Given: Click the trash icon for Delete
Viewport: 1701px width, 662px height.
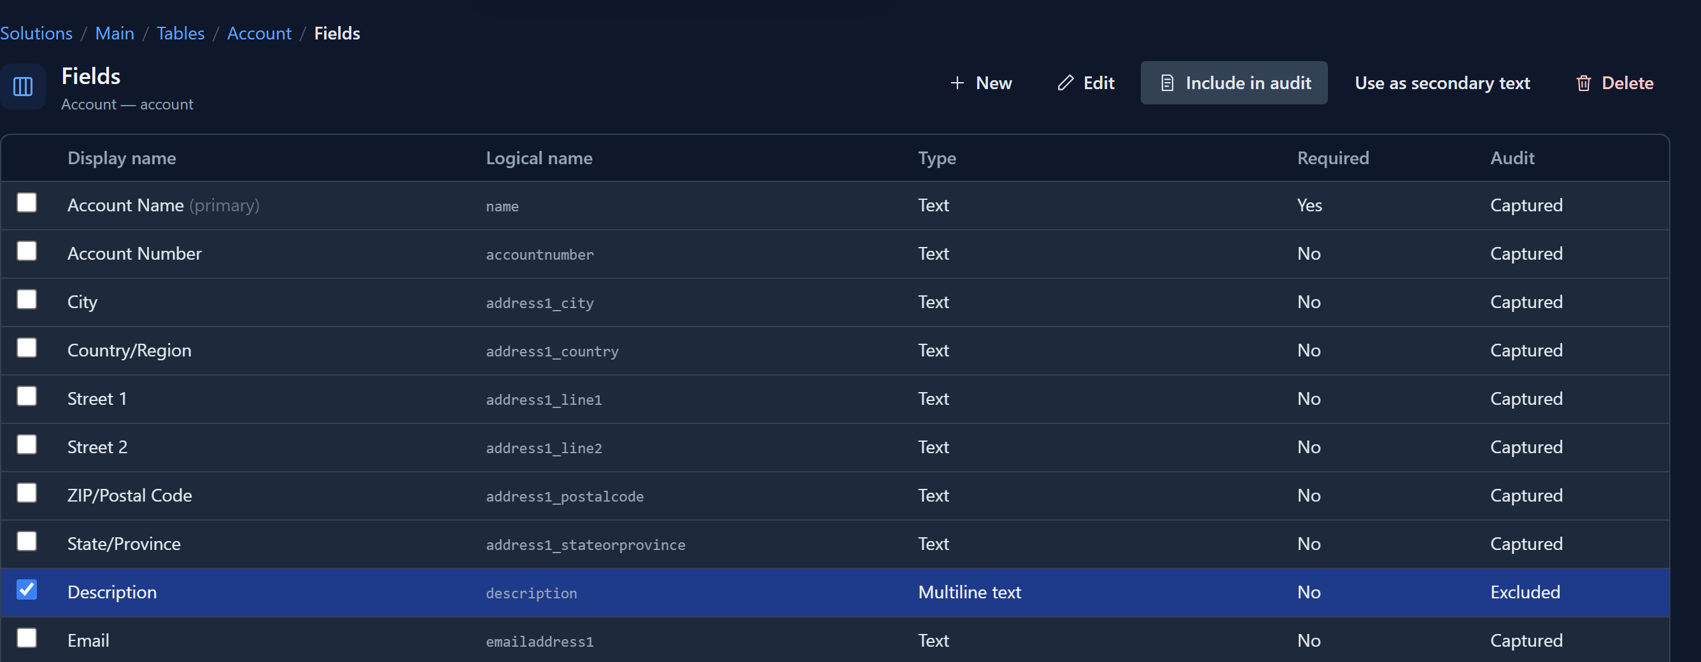Looking at the screenshot, I should tap(1583, 83).
